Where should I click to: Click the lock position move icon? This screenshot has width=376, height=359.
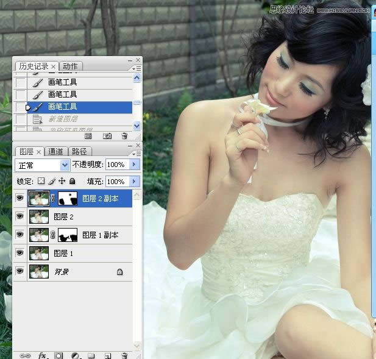tap(62, 181)
